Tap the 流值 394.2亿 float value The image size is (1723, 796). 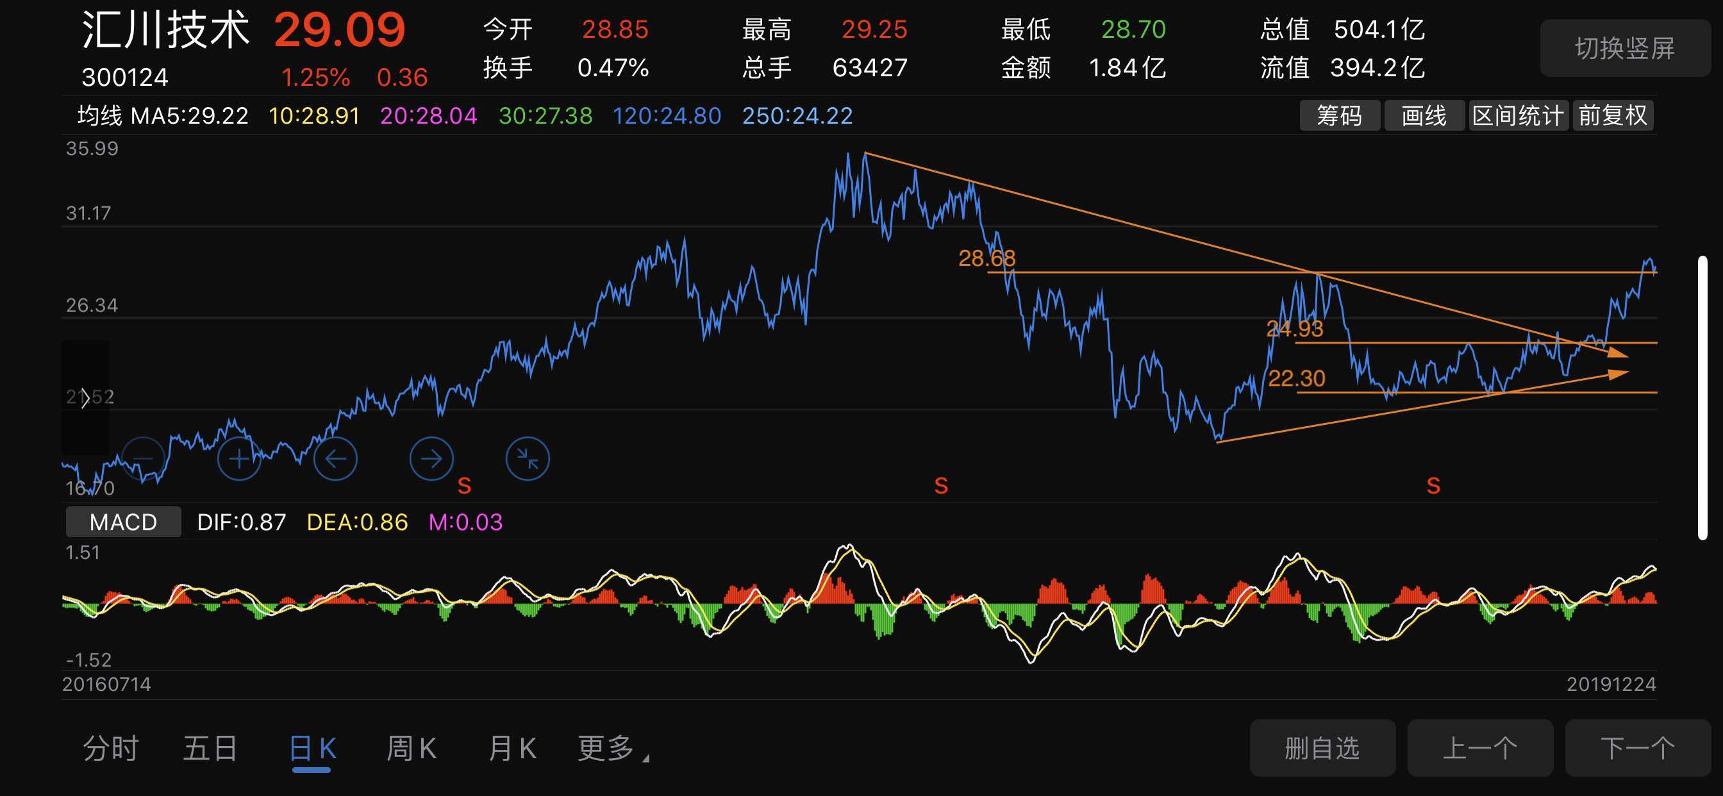point(1342,67)
